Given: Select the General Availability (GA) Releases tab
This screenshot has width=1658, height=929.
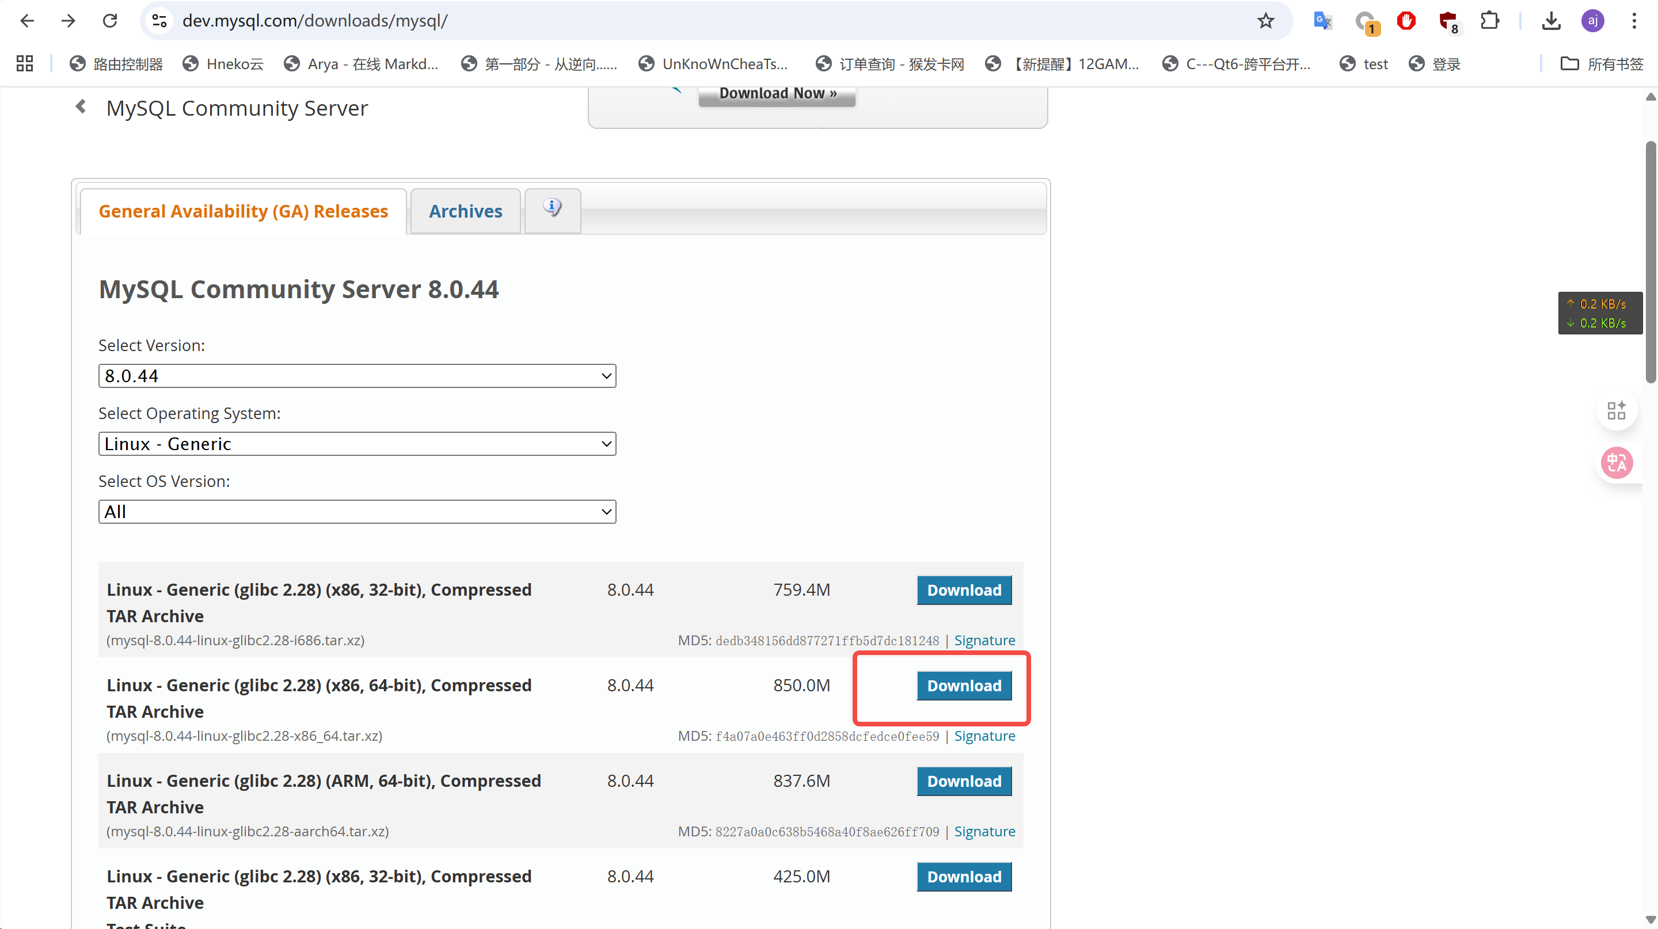Looking at the screenshot, I should pyautogui.click(x=242, y=211).
